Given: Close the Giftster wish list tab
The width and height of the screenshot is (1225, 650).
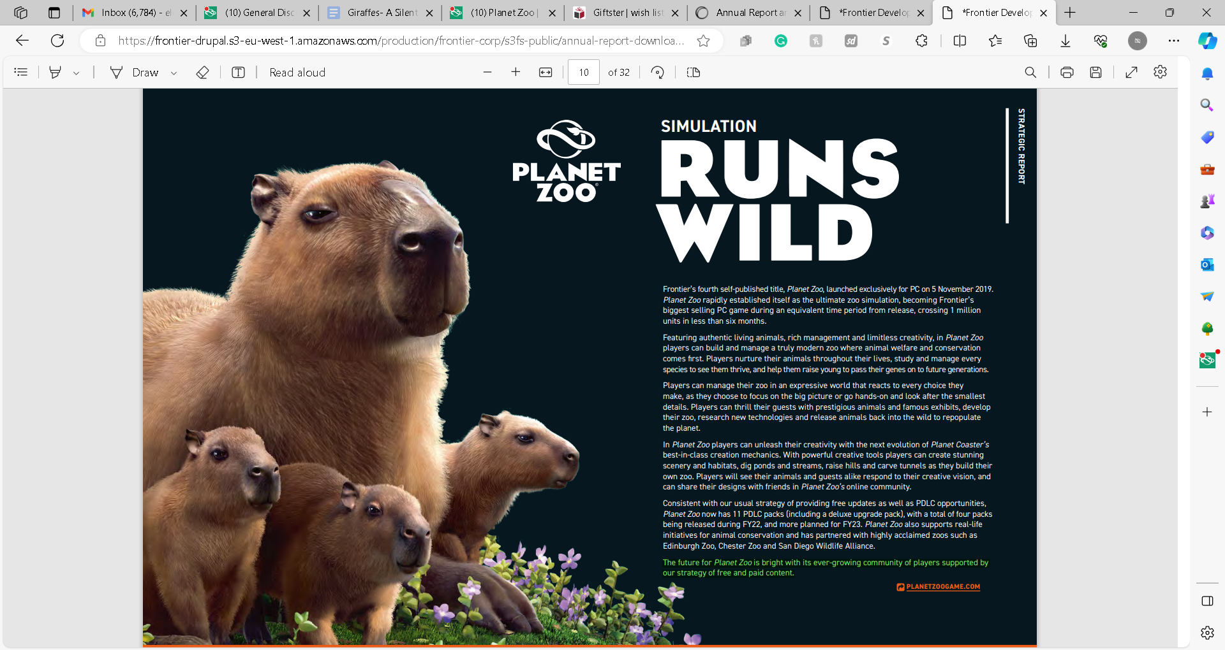Looking at the screenshot, I should coord(675,13).
